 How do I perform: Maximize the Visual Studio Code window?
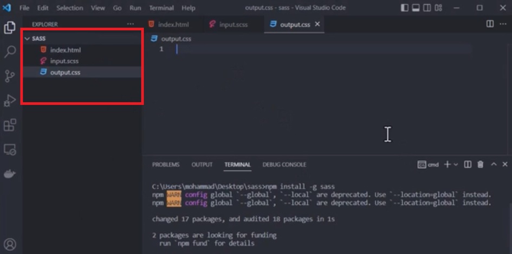(x=479, y=8)
